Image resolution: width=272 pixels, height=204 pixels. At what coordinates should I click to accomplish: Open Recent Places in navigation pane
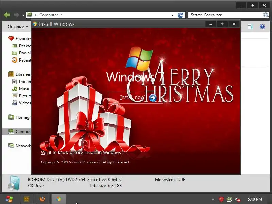pyautogui.click(x=21, y=60)
